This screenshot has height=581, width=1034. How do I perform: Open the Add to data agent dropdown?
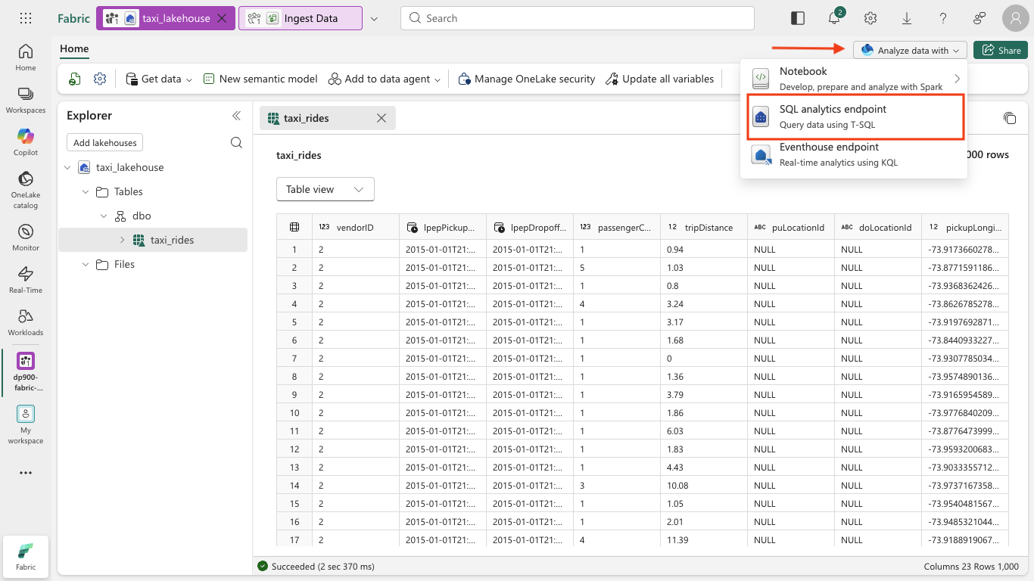(x=385, y=79)
